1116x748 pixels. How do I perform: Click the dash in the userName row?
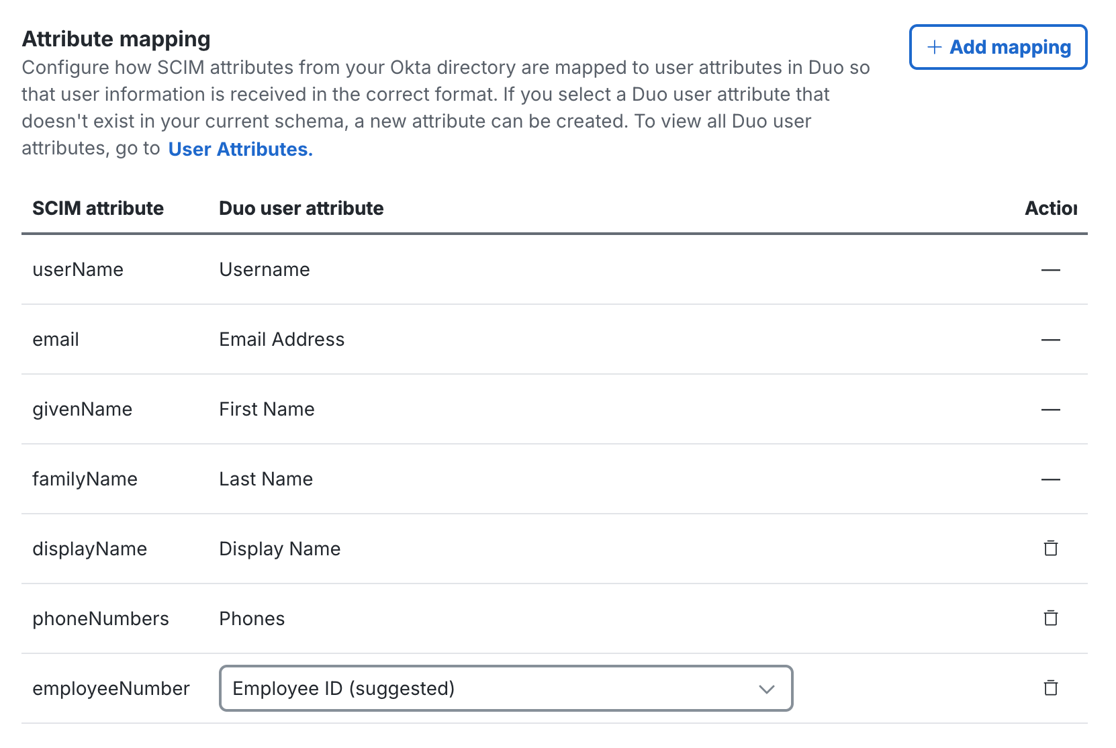1052,270
